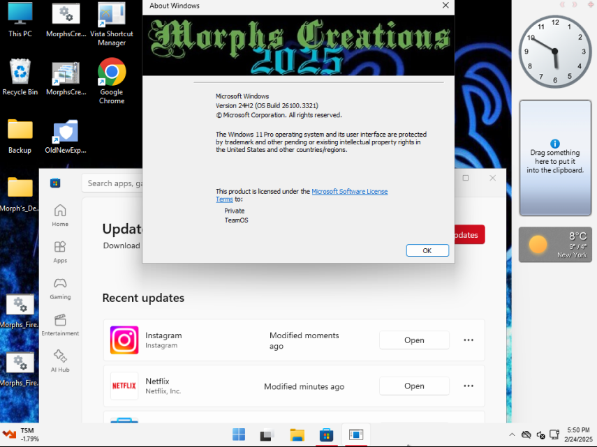Image resolution: width=597 pixels, height=447 pixels.
Task: Click the Morphs Creations 2025 banner
Action: coord(299,45)
